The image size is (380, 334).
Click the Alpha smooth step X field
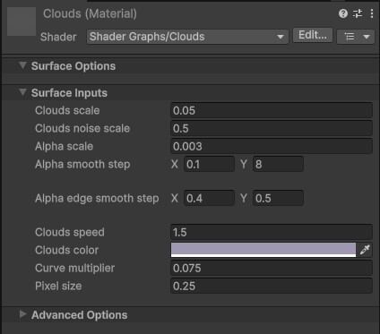[x=209, y=164]
